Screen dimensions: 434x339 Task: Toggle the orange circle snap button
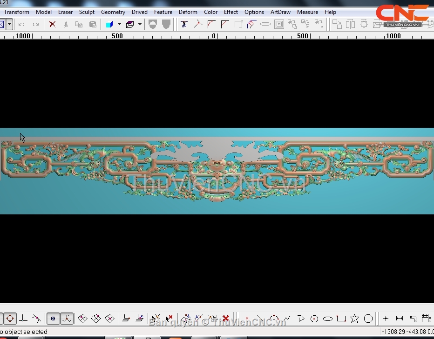click(10, 319)
